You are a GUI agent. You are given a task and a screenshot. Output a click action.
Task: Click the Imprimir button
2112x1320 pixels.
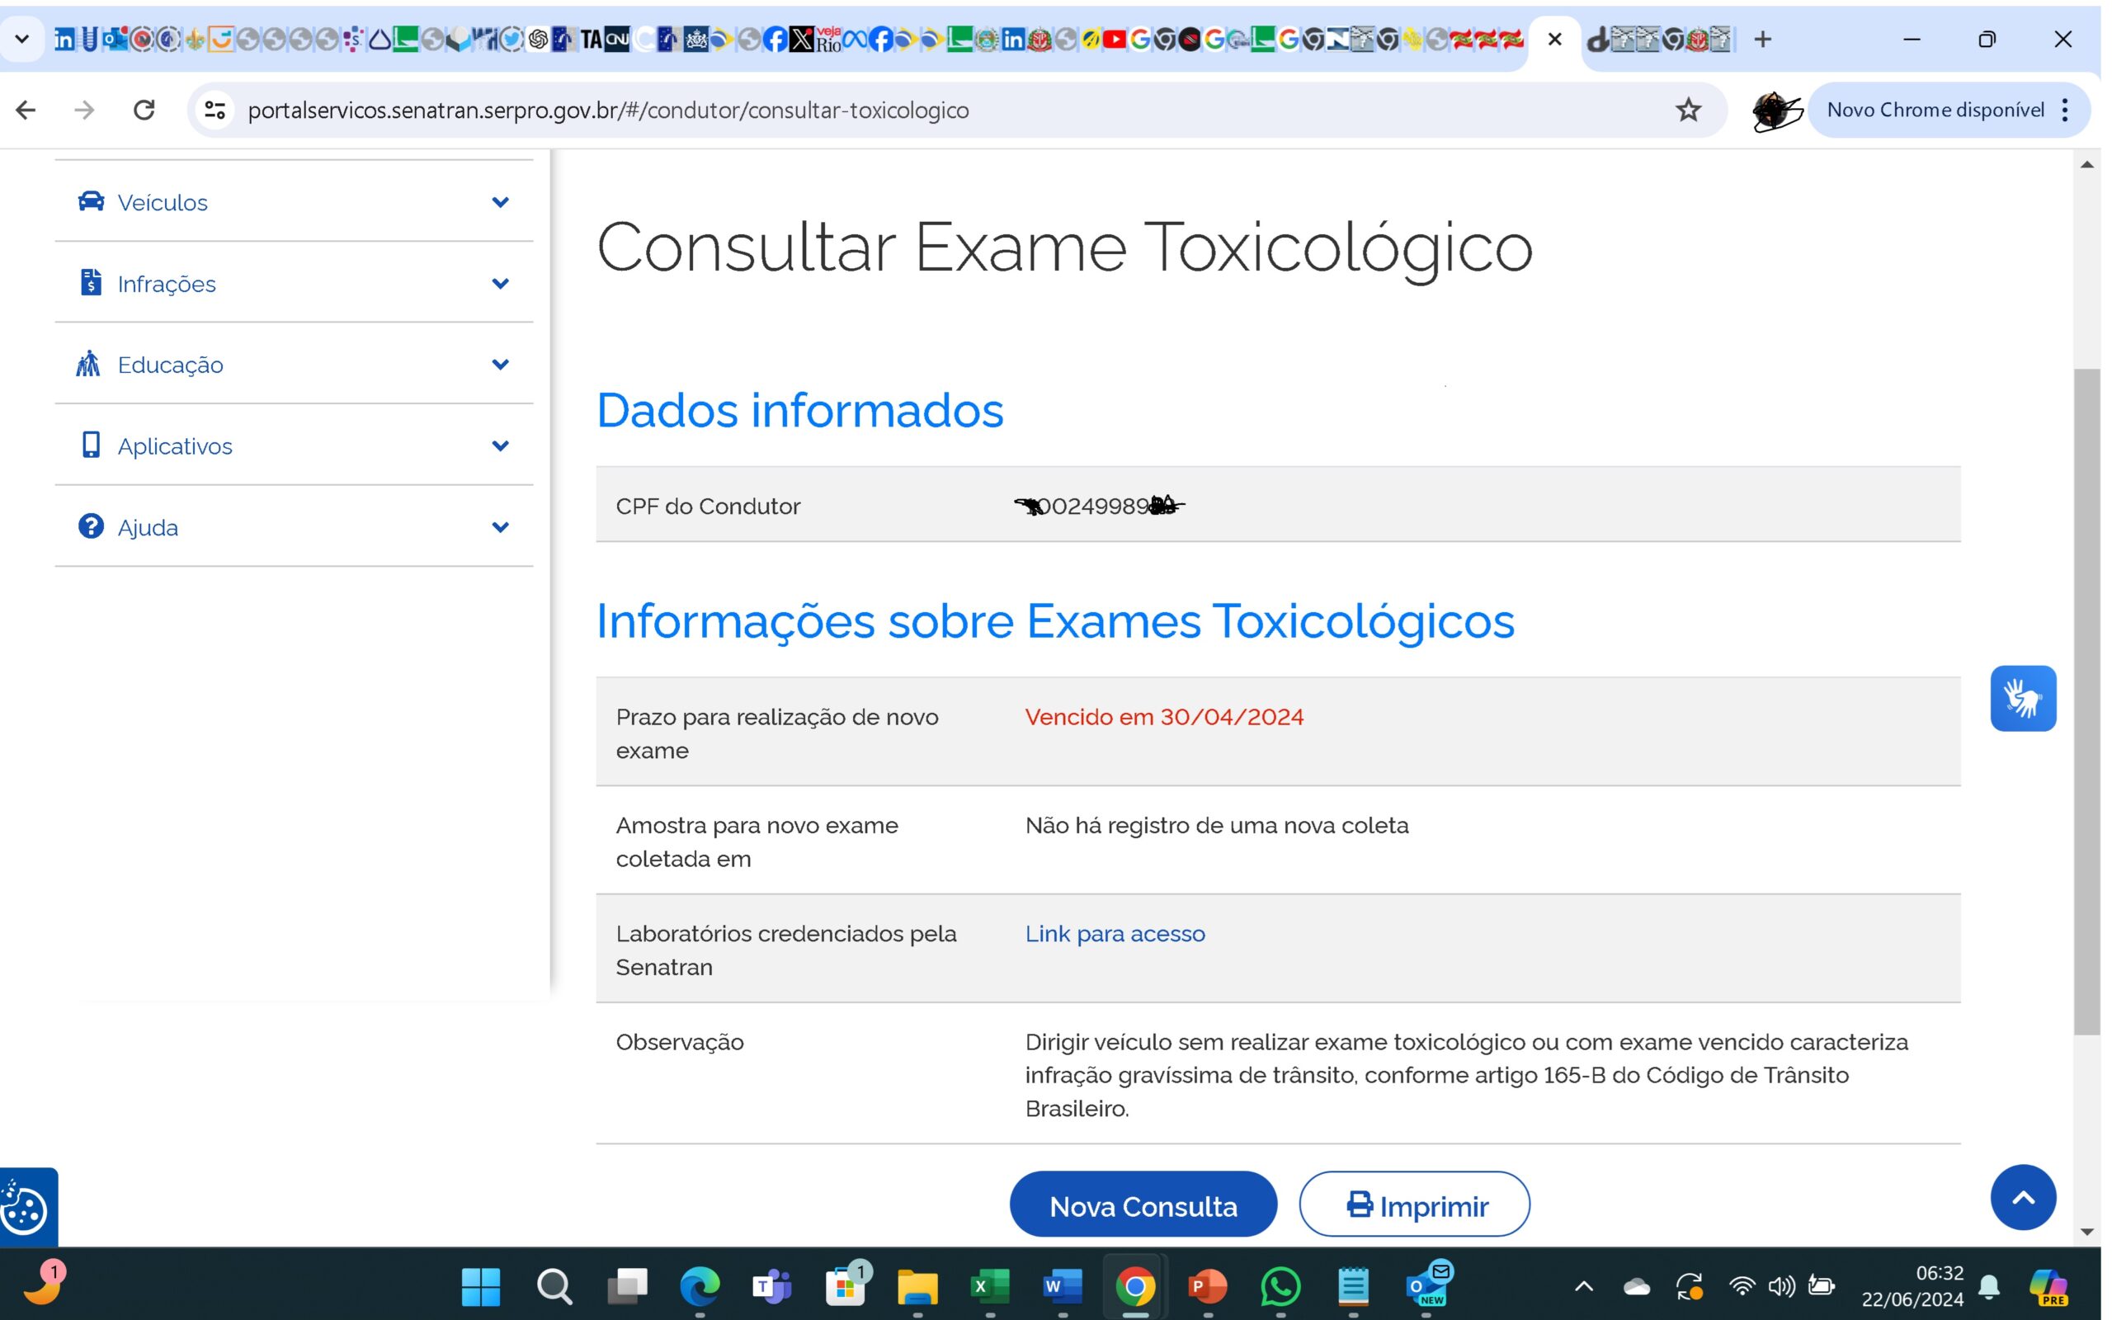[1415, 1204]
